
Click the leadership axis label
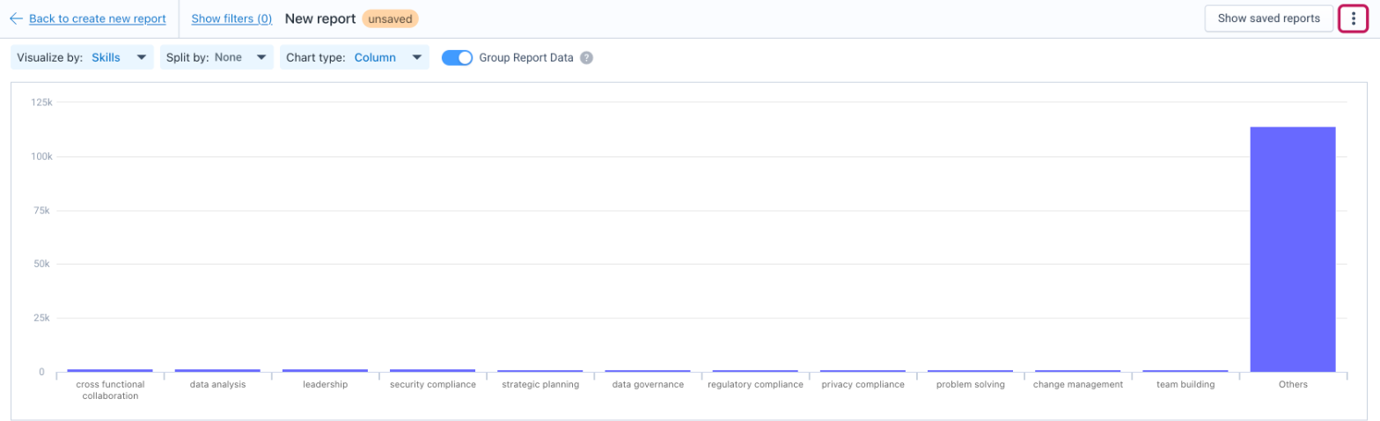tap(325, 384)
